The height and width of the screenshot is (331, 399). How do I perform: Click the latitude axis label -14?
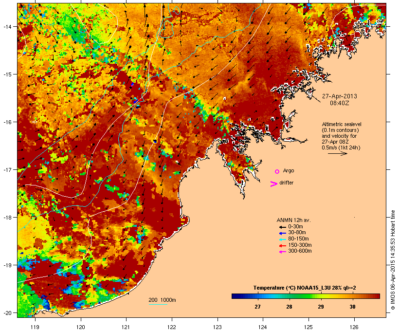pos(7,26)
